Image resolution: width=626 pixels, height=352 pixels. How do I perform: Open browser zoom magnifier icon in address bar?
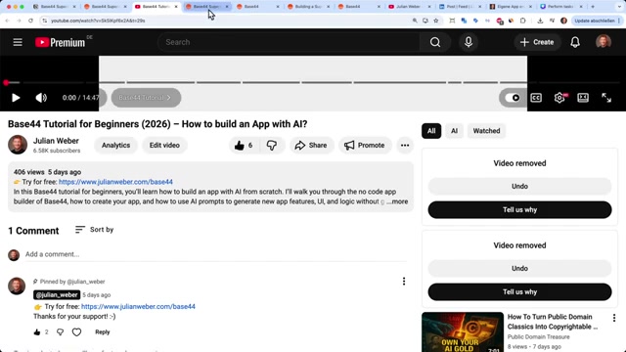click(x=415, y=21)
